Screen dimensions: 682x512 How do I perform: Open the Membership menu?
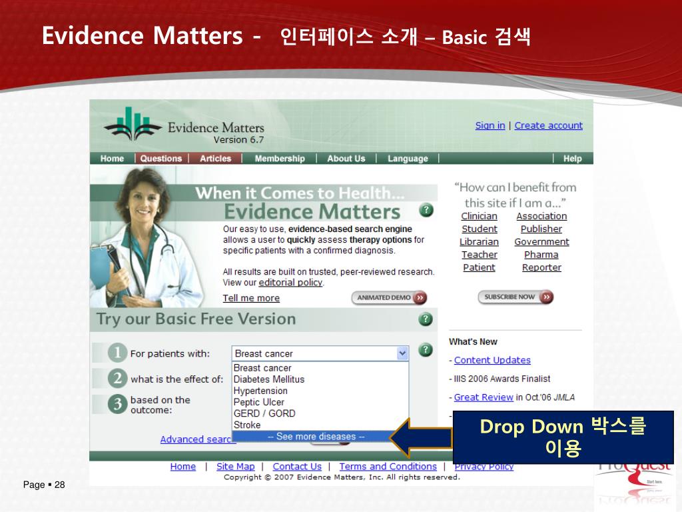[x=280, y=159]
